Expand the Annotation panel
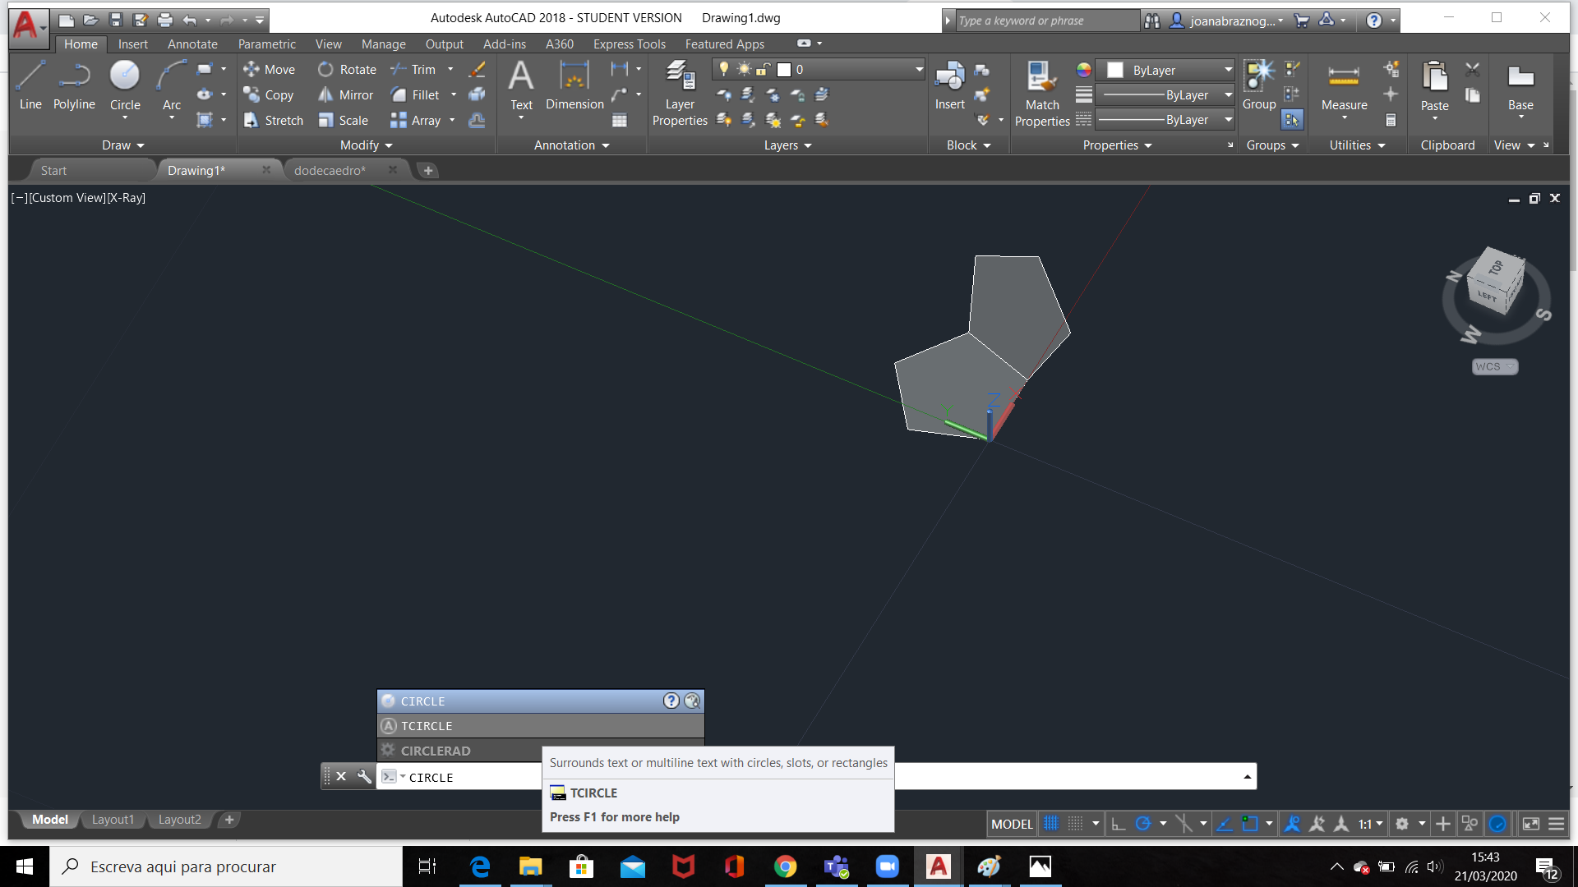The image size is (1578, 887). (x=572, y=145)
